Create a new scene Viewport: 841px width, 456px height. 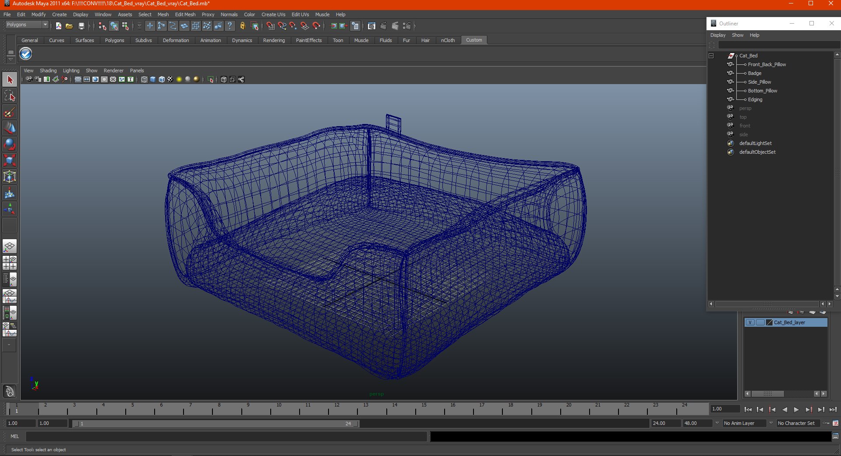(59, 26)
